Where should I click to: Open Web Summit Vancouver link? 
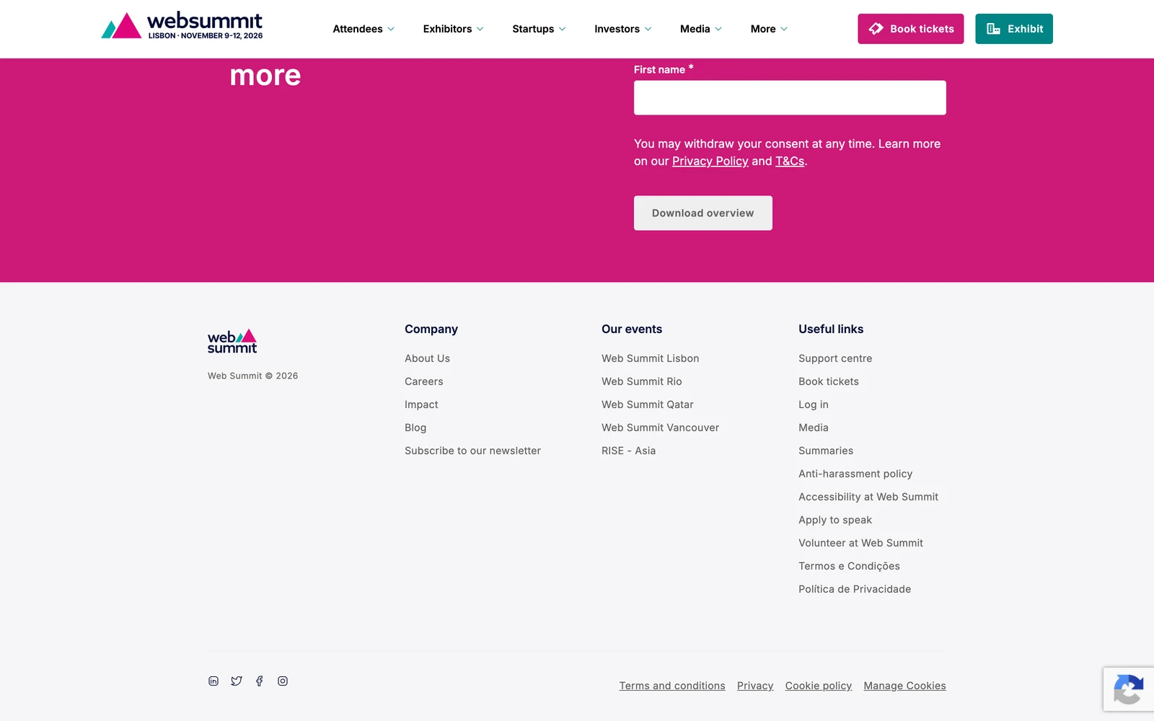coord(661,428)
